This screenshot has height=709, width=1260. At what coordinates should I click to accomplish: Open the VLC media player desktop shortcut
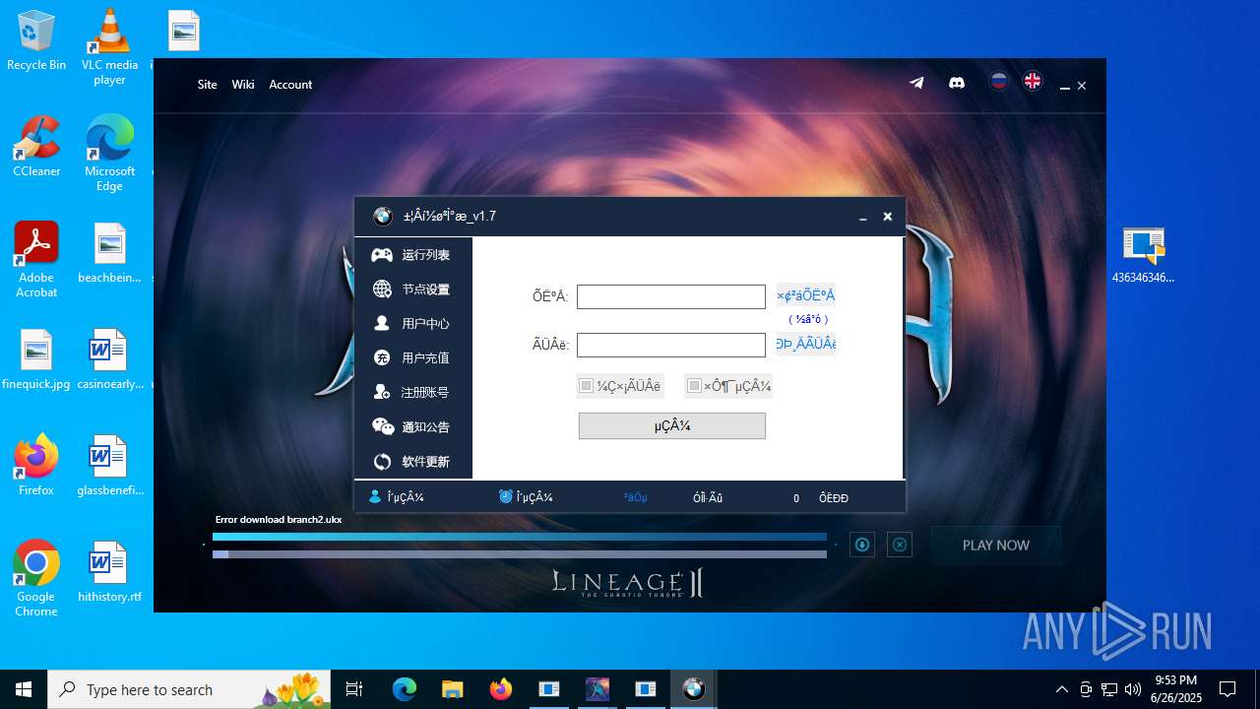pyautogui.click(x=109, y=46)
